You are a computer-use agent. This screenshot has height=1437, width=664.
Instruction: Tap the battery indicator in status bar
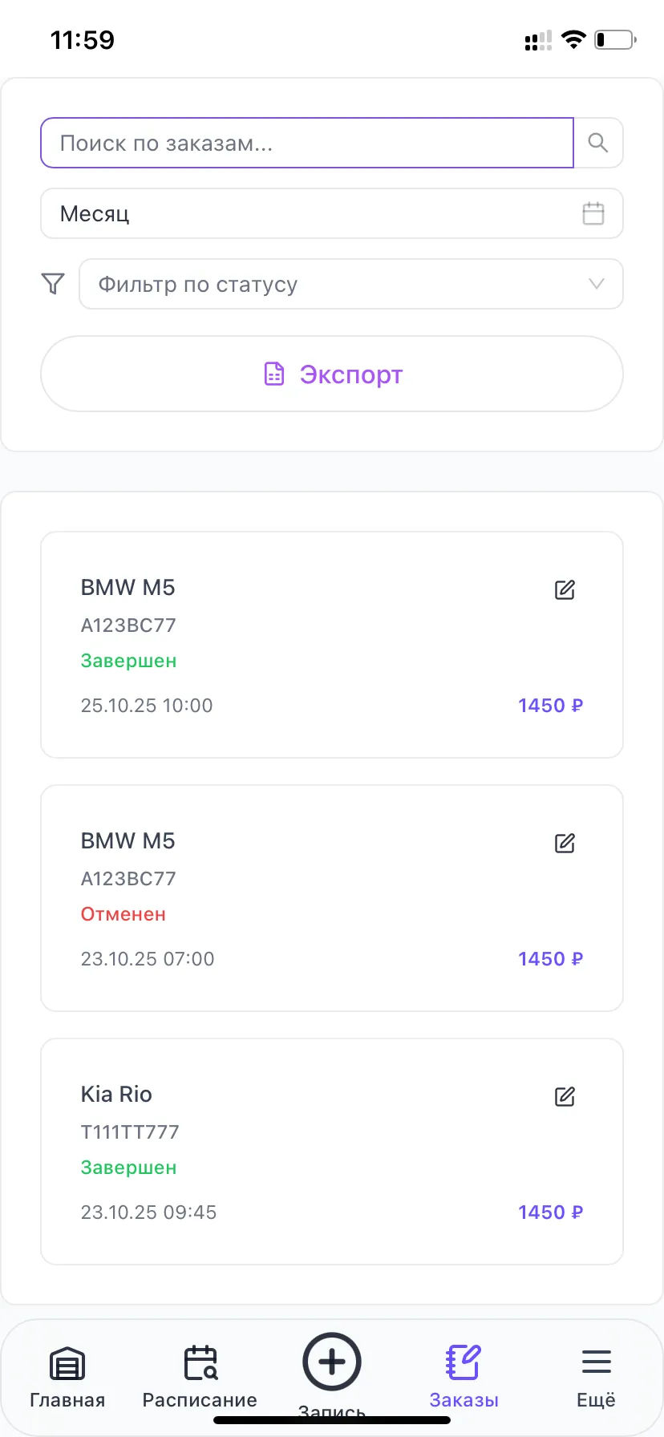614,39
